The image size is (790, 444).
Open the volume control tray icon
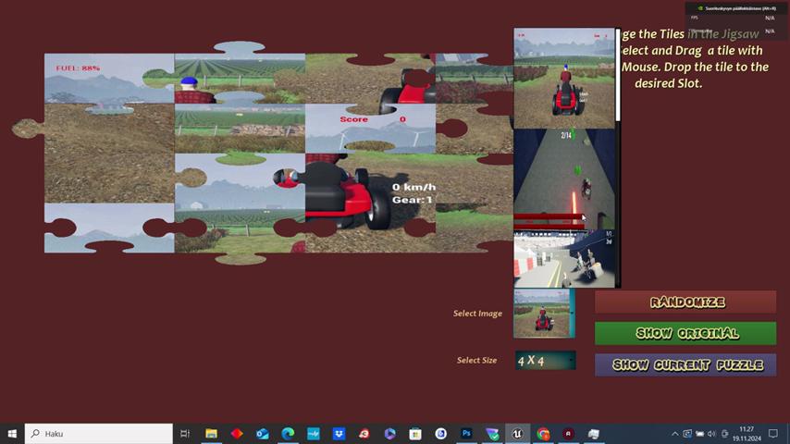[x=711, y=434]
